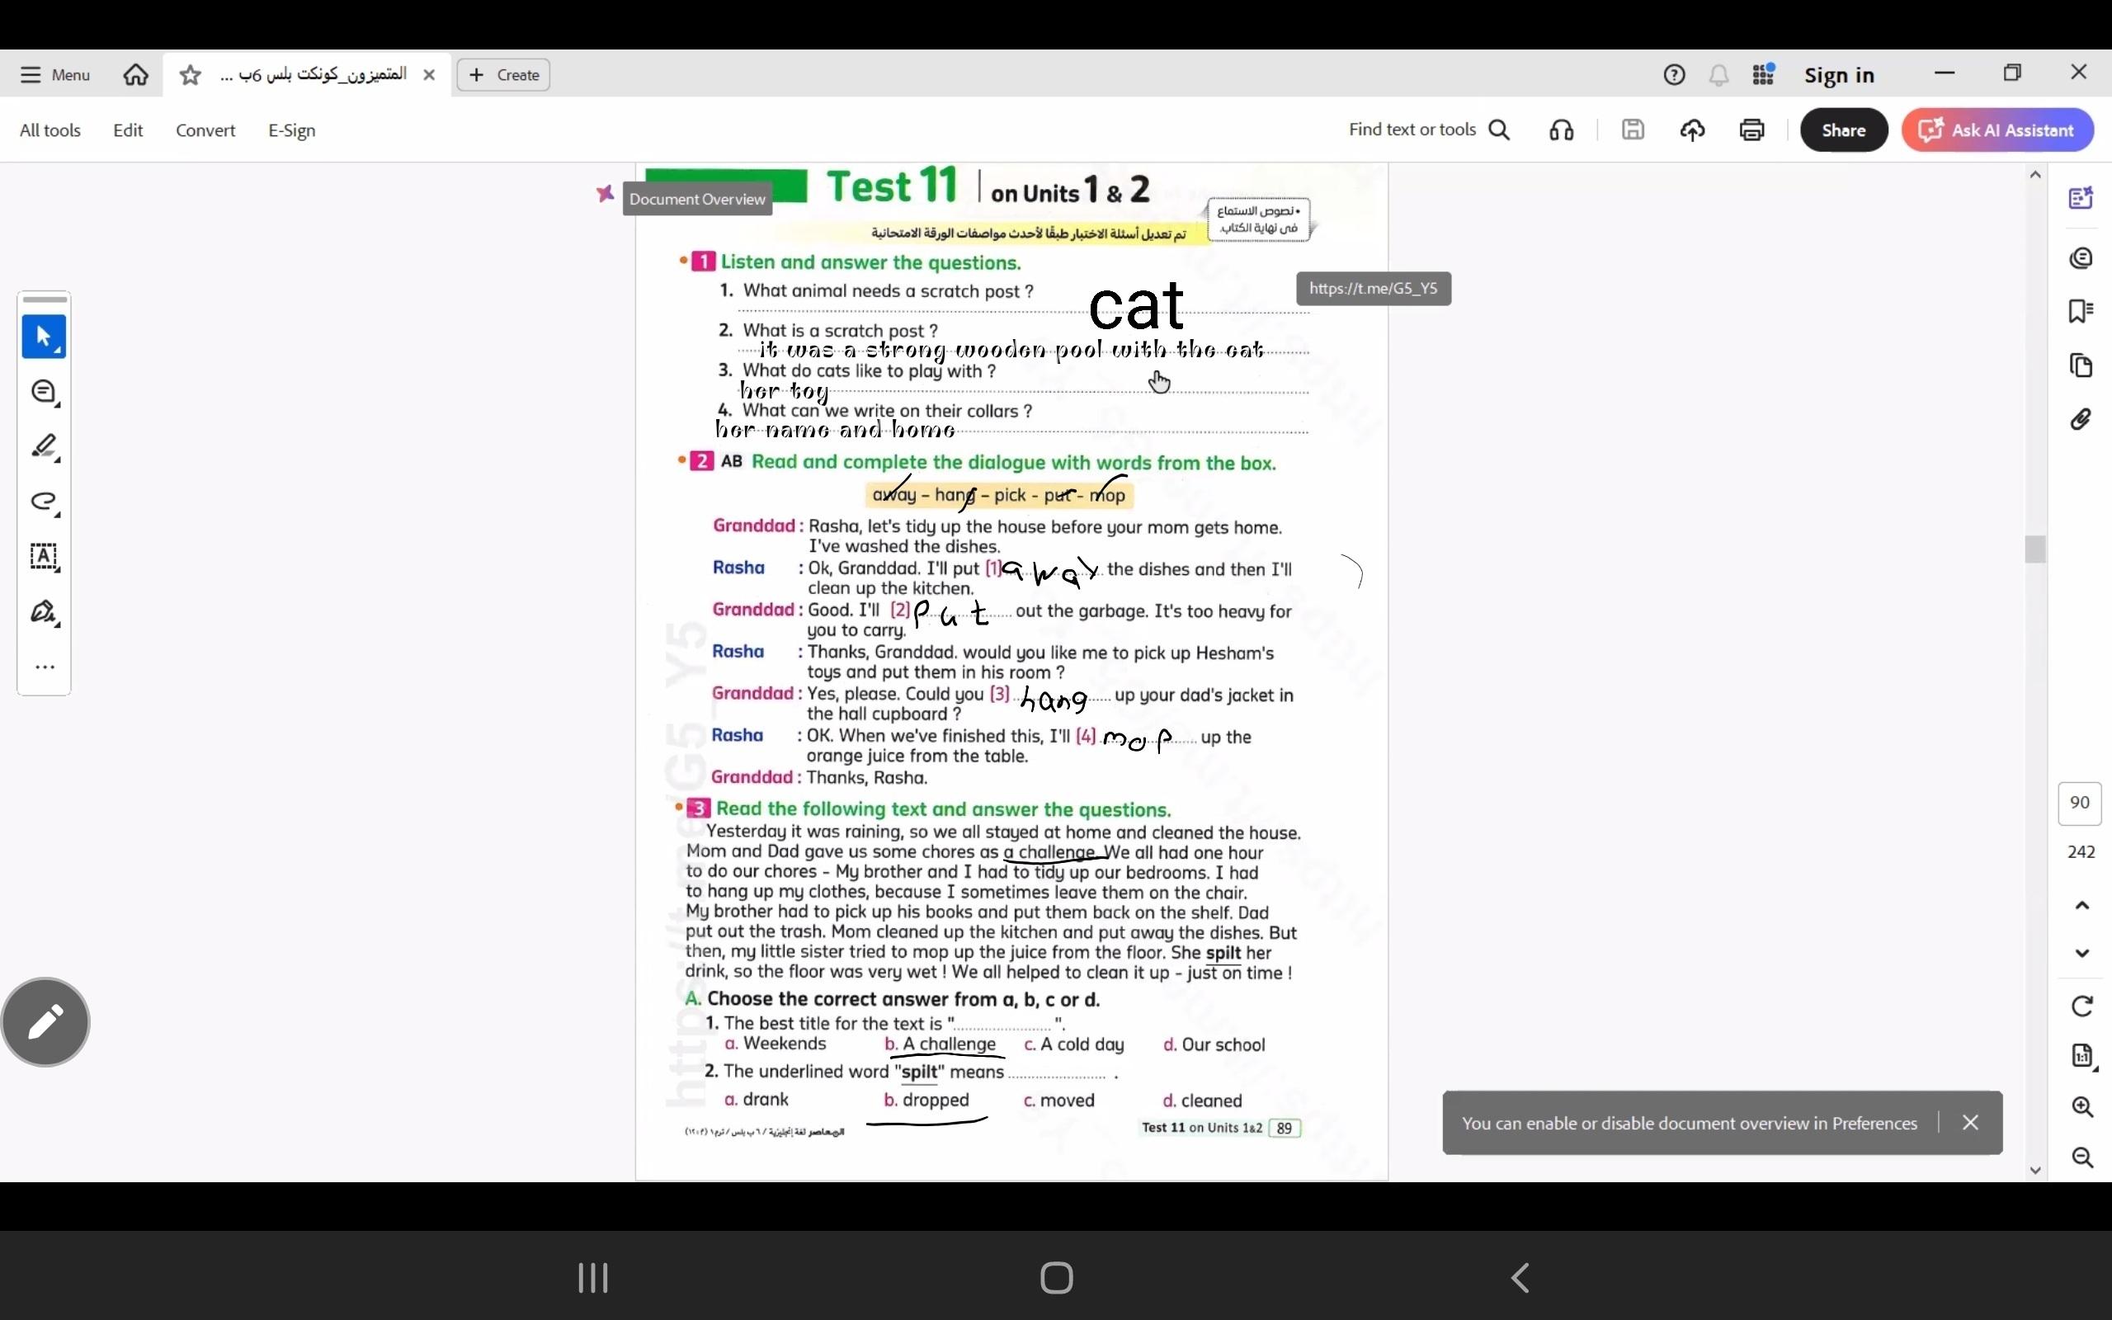Print the document
The width and height of the screenshot is (2112, 1320).
[x=1751, y=130]
